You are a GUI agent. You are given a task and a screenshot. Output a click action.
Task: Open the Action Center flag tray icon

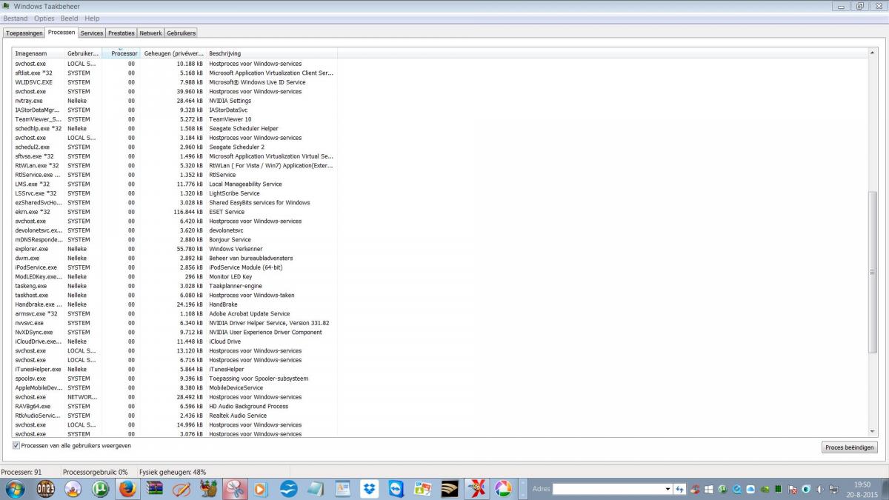pyautogui.click(x=792, y=489)
